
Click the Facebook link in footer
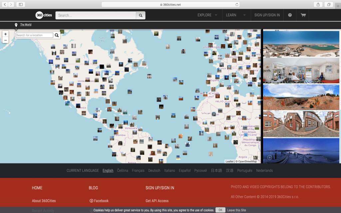(99, 201)
